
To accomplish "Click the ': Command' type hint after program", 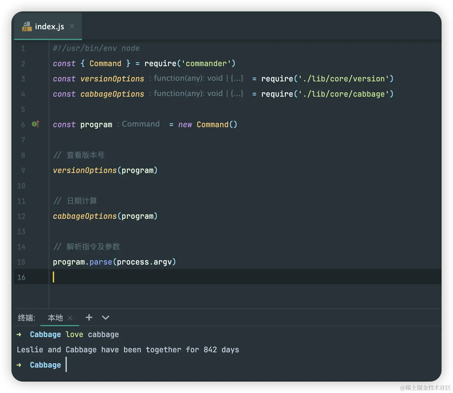I will [138, 124].
